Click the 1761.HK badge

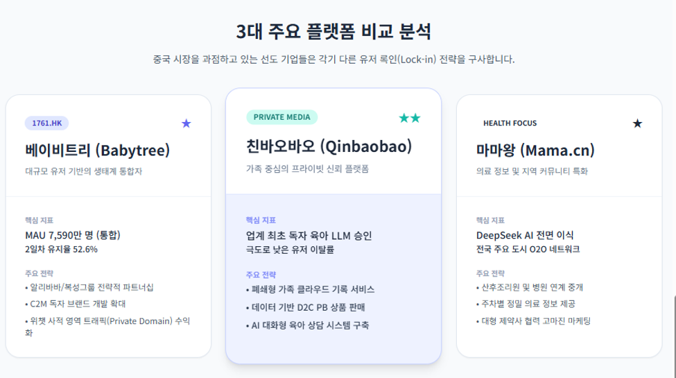46,123
